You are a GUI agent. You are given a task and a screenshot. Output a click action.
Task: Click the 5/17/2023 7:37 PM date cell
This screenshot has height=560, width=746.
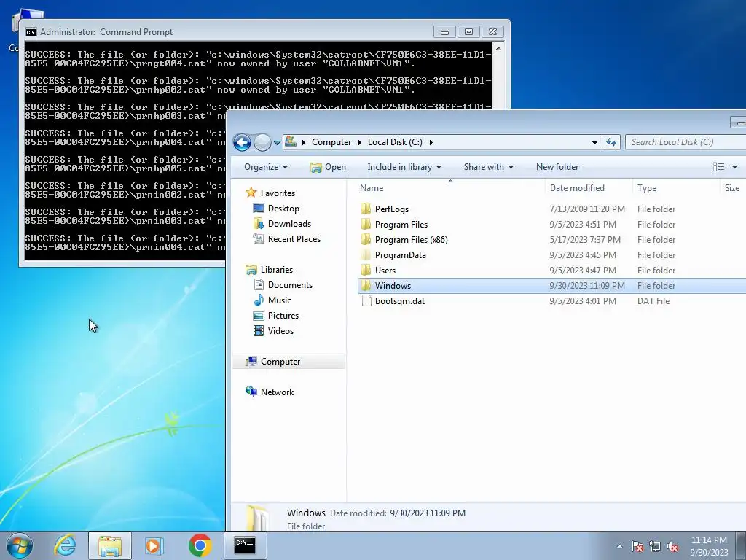585,239
